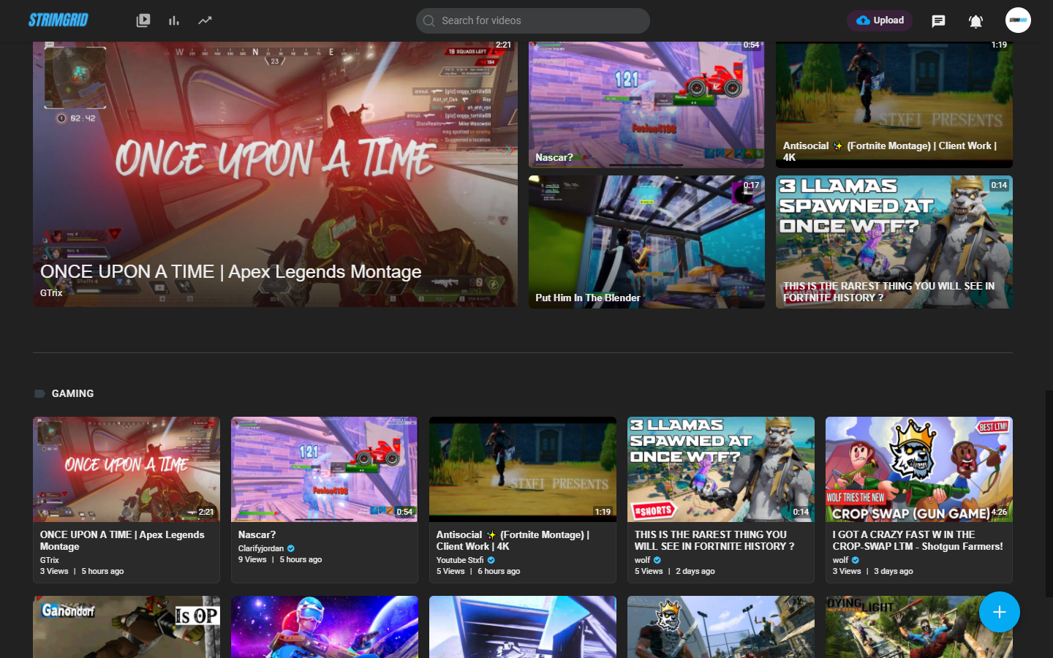The height and width of the screenshot is (658, 1053).
Task: Open the user profile avatar
Action: click(x=1018, y=20)
